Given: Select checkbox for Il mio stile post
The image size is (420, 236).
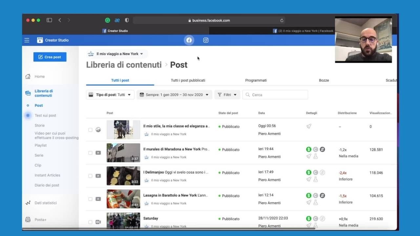Looking at the screenshot, I should (90, 130).
